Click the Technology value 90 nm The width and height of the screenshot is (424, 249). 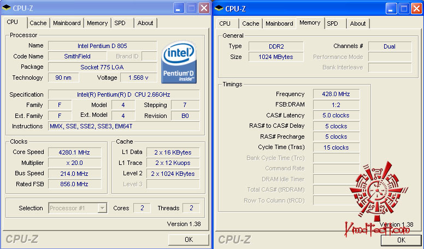(x=63, y=78)
